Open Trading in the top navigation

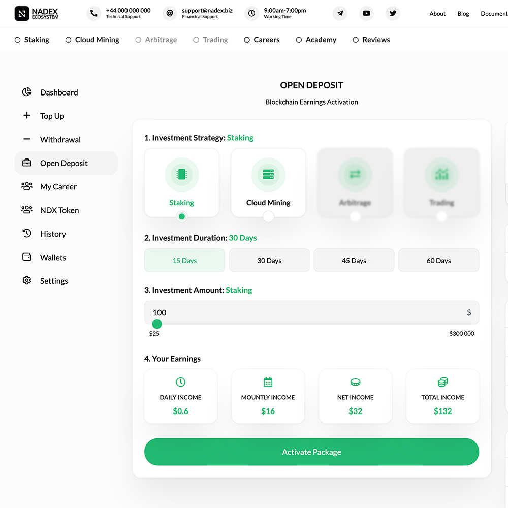(211, 40)
